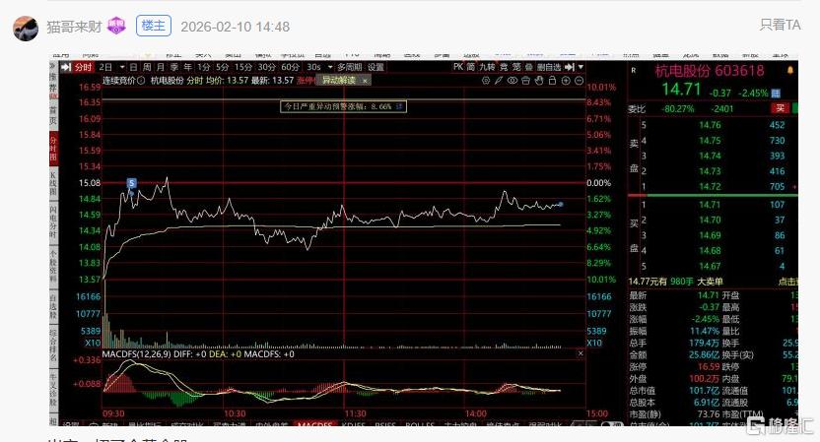Open 综合排名 in left sidebar

[x=53, y=345]
